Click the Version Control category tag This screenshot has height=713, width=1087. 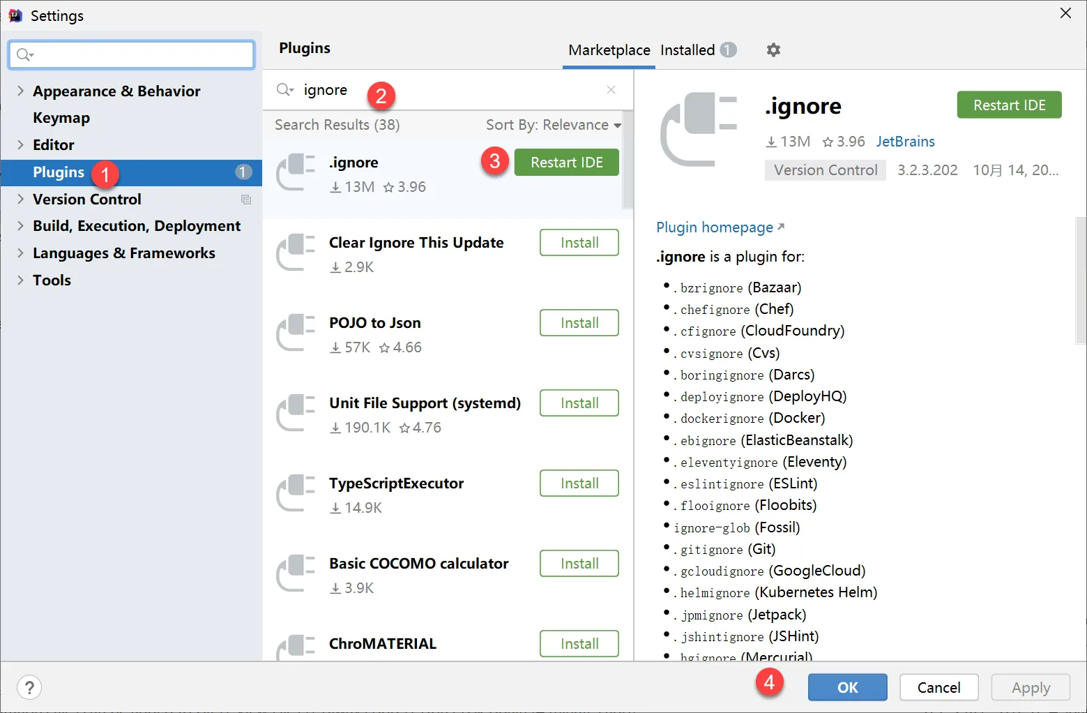point(826,170)
